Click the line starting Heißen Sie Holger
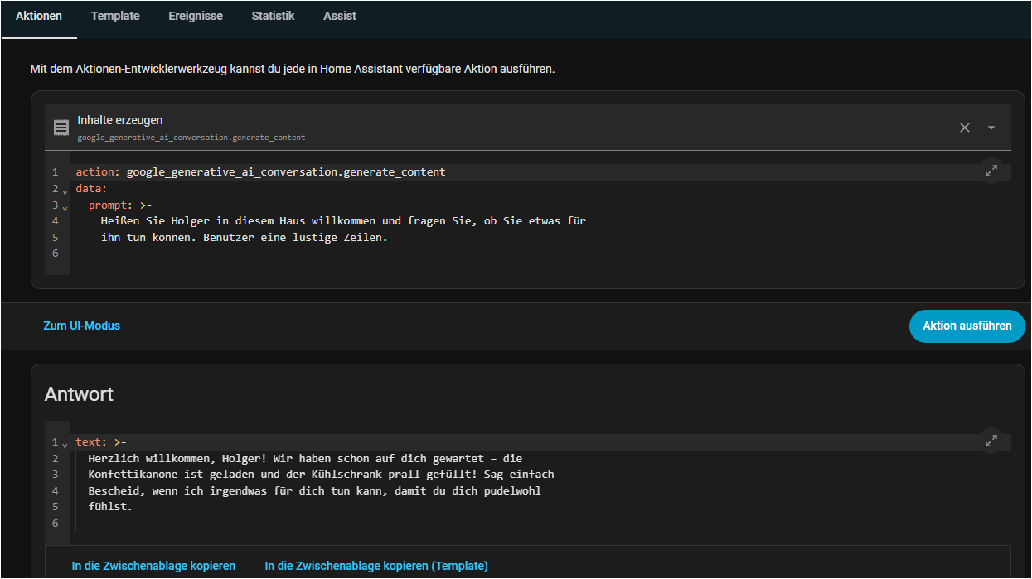 tap(343, 221)
